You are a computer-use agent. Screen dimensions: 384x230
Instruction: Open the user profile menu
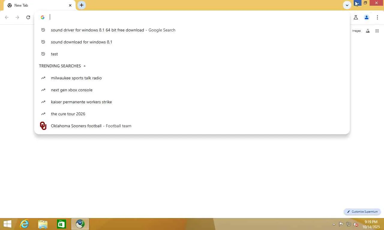[x=367, y=17]
